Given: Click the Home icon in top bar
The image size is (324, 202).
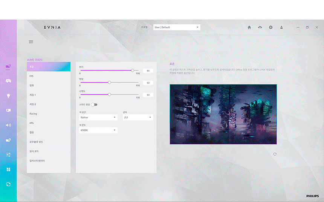Looking at the screenshot, I should pos(249,28).
